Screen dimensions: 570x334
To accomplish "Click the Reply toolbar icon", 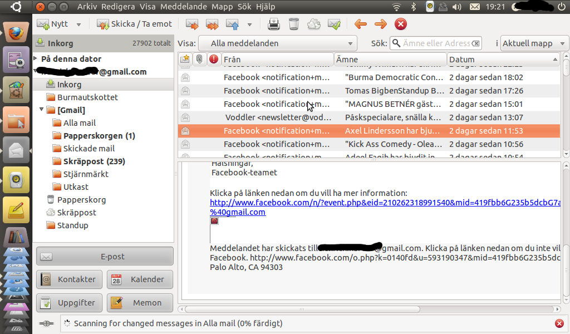I will pos(192,24).
